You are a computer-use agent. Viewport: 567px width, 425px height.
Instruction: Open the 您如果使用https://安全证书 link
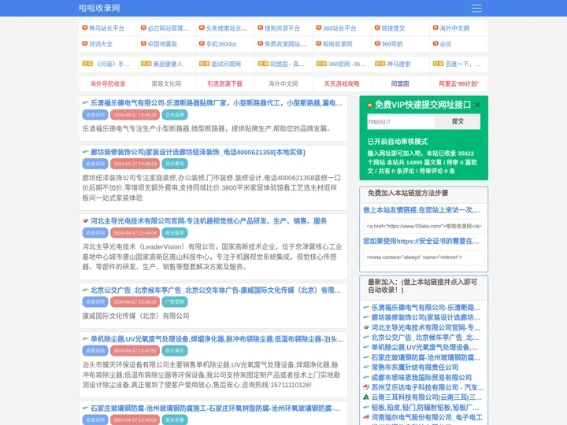coord(421,241)
